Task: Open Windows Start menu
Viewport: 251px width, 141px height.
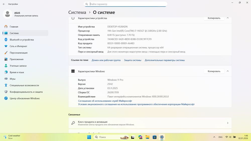Action: point(89,137)
